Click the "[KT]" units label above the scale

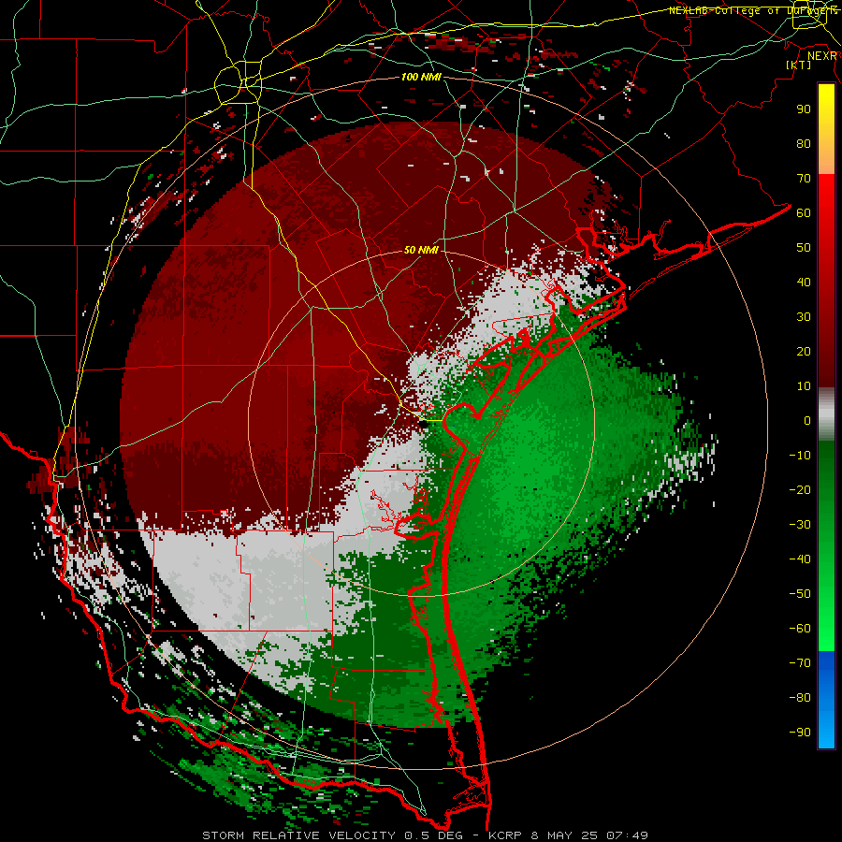click(x=799, y=65)
